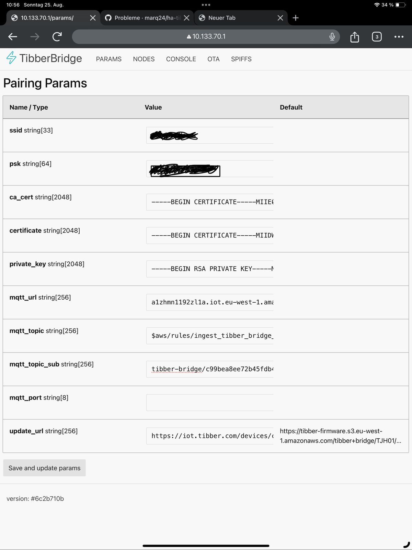Open the OTA page
Image resolution: width=412 pixels, height=550 pixels.
coord(213,59)
